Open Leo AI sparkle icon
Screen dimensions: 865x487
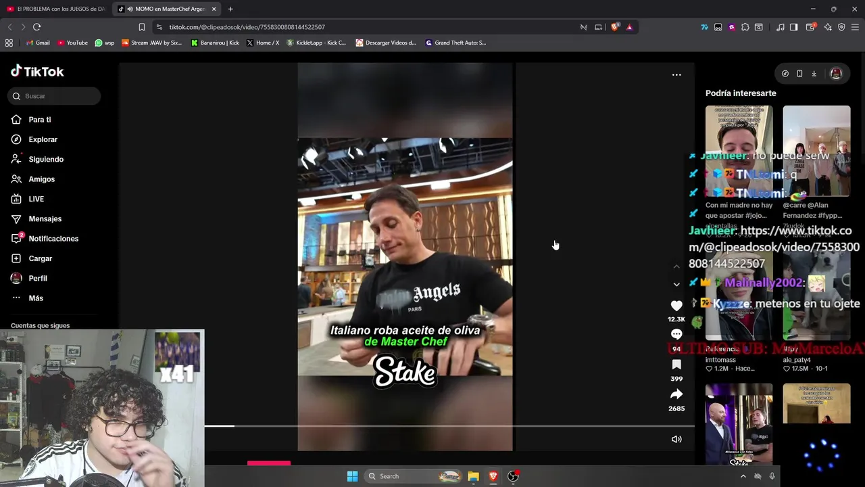click(x=828, y=27)
